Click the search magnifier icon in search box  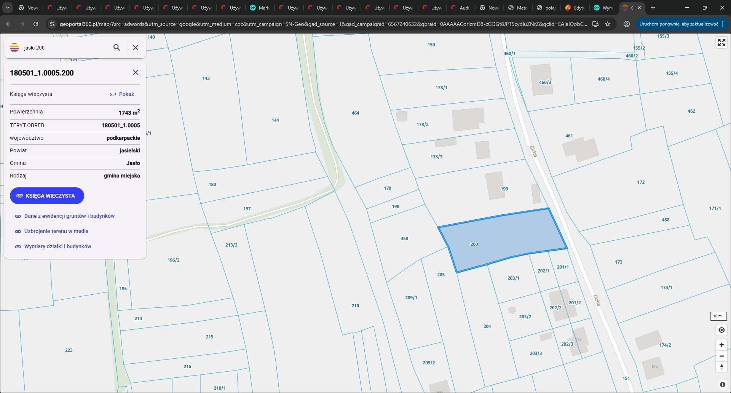(117, 48)
